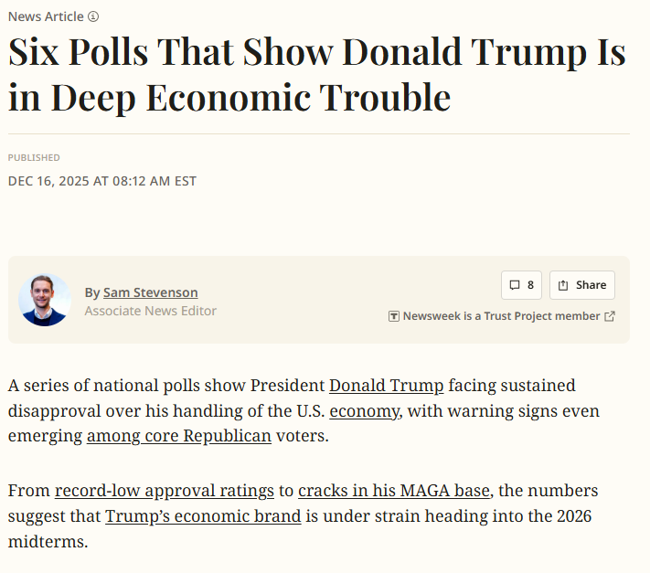Screen dimensions: 650x573
Task: Click the Dec 16, 2025 publish timestamp
Action: coord(102,181)
